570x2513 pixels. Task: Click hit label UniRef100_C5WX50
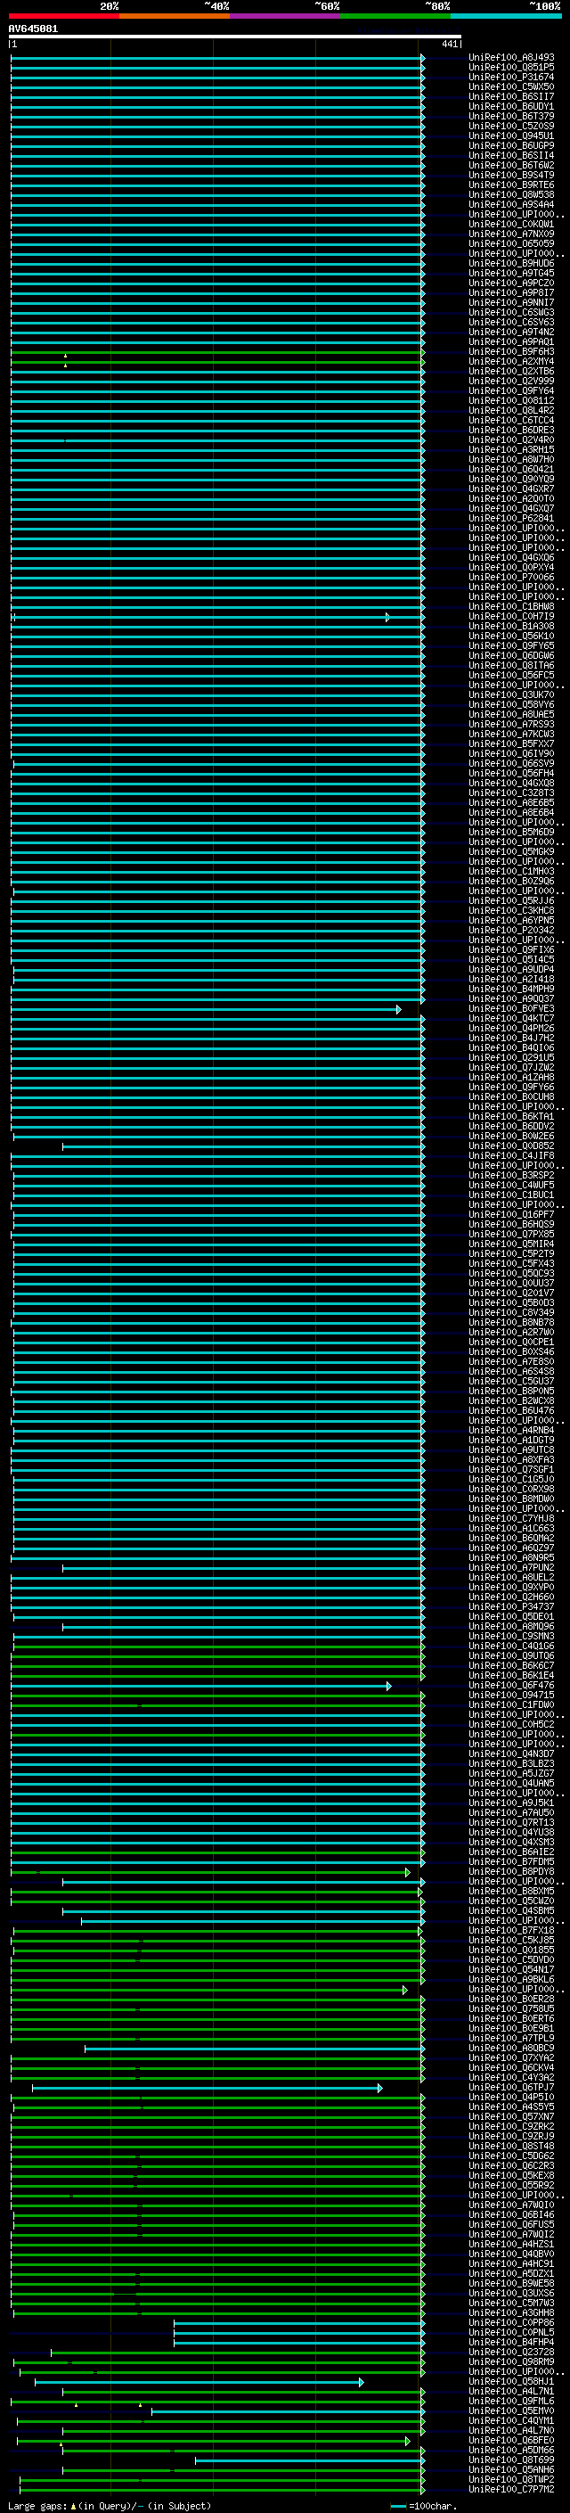coord(511,86)
